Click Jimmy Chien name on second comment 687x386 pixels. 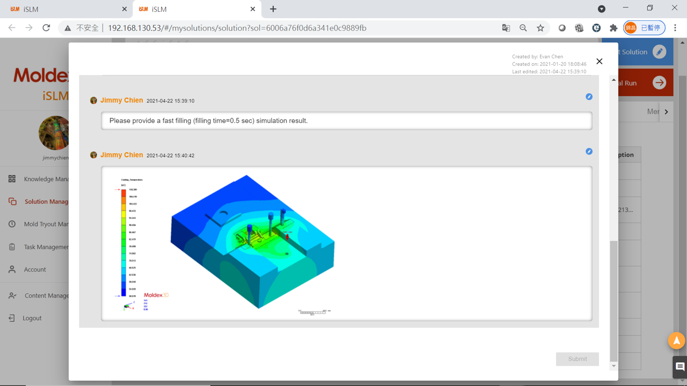(x=122, y=155)
